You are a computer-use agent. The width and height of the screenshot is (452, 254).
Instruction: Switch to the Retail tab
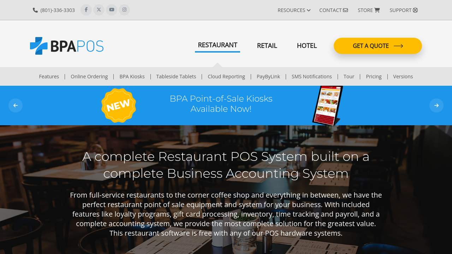click(267, 46)
